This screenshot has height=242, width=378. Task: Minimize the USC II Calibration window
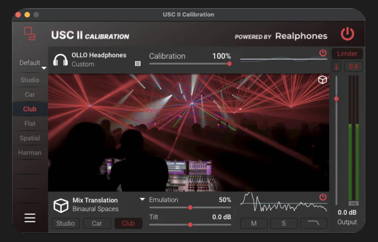(27, 15)
